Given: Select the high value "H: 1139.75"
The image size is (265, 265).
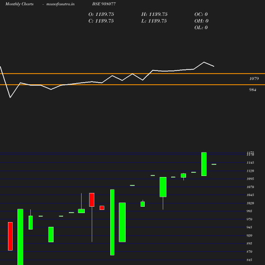Looking at the screenshot, I should coord(154,14).
